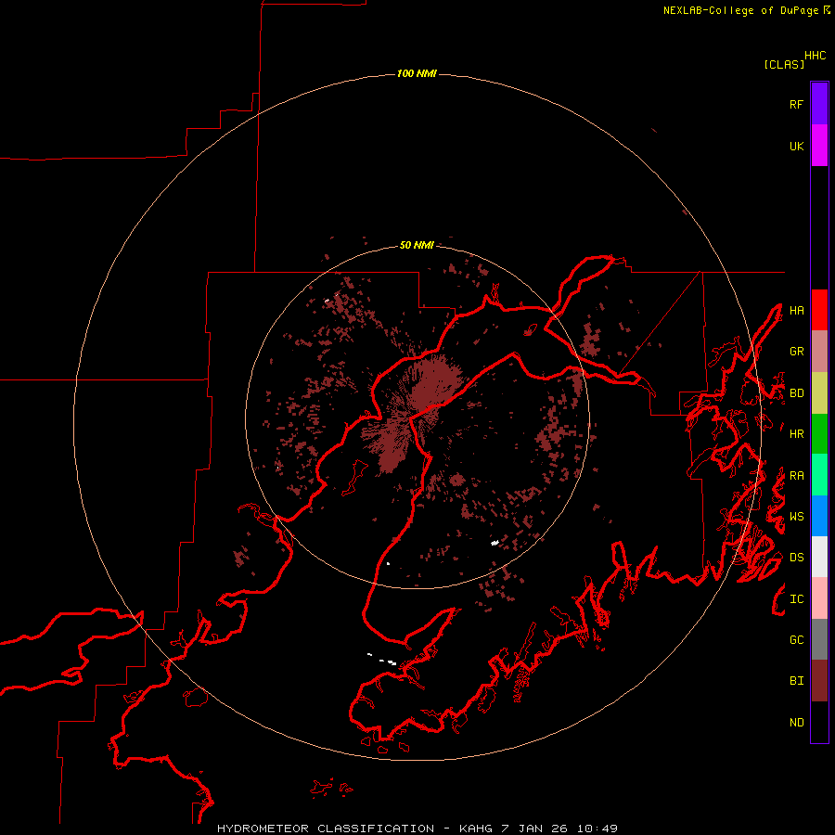Click the 'BD' legend label

[796, 393]
